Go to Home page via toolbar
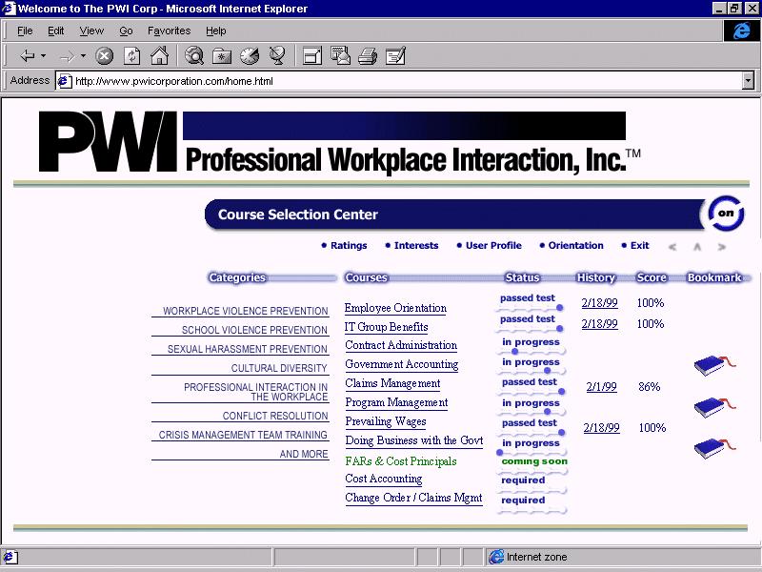The width and height of the screenshot is (762, 572). coord(159,56)
